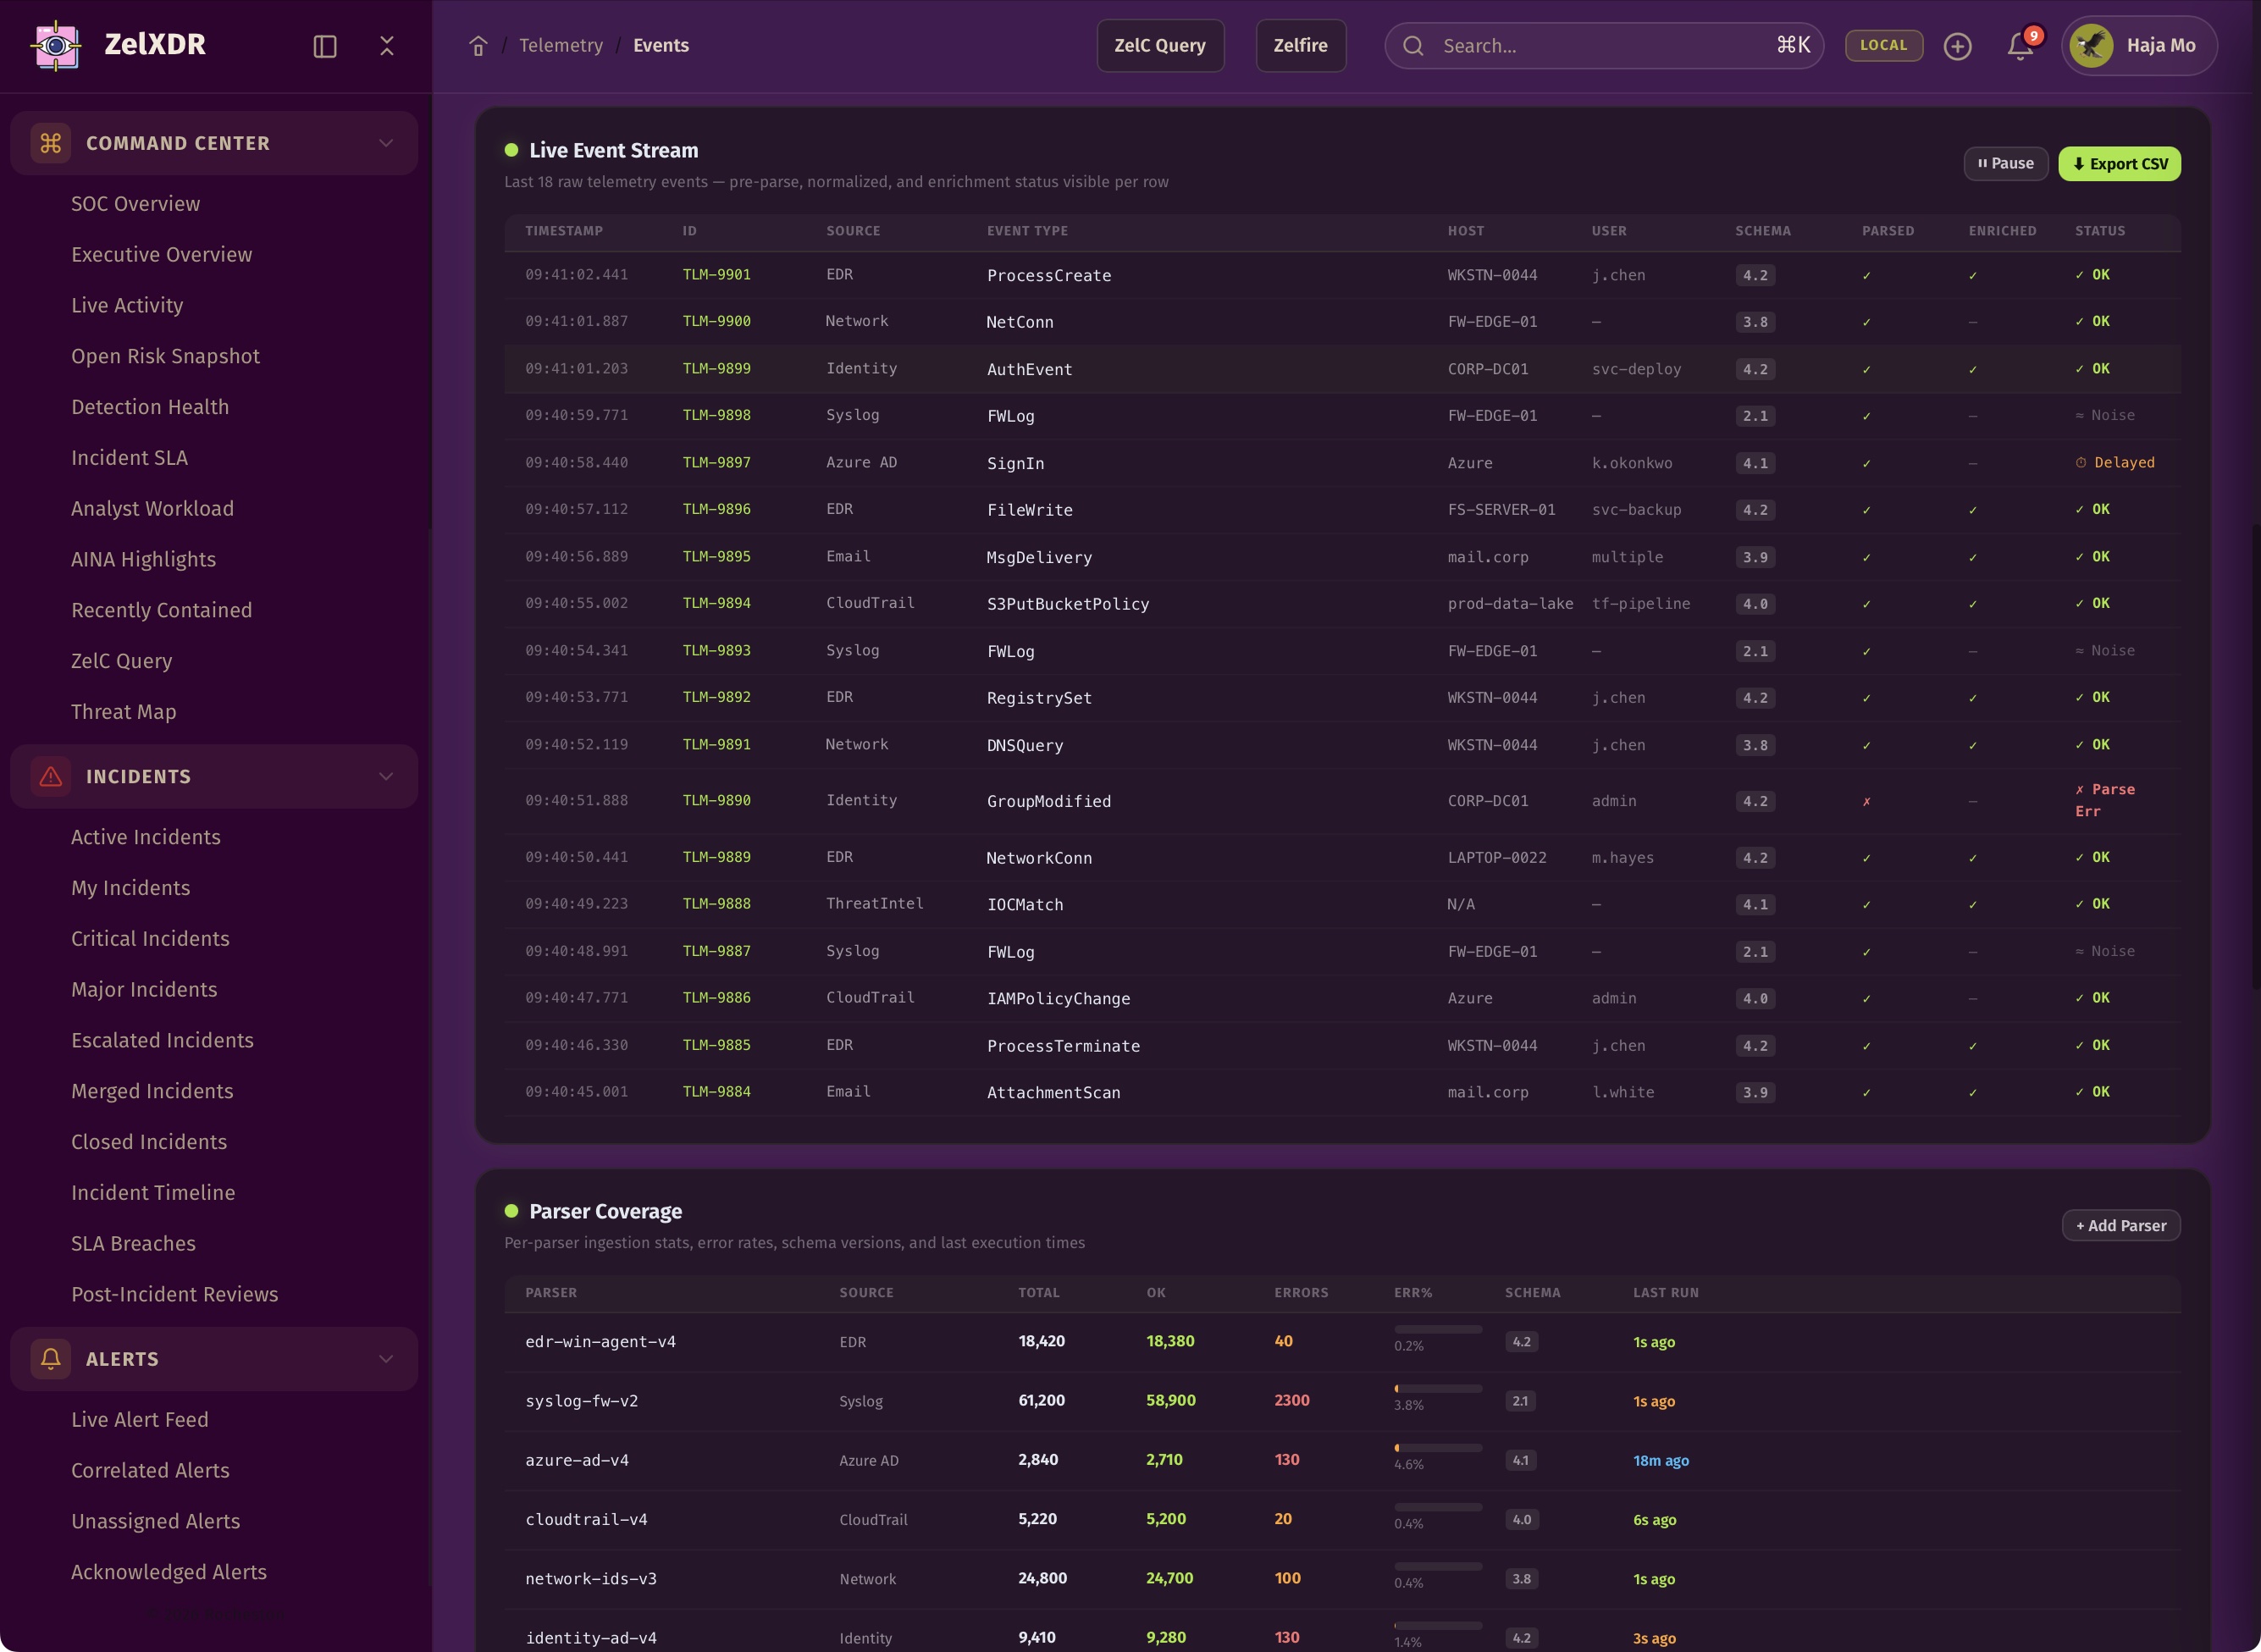2261x1652 pixels.
Task: Select Critical Incidents in sidebar
Action: click(150, 938)
